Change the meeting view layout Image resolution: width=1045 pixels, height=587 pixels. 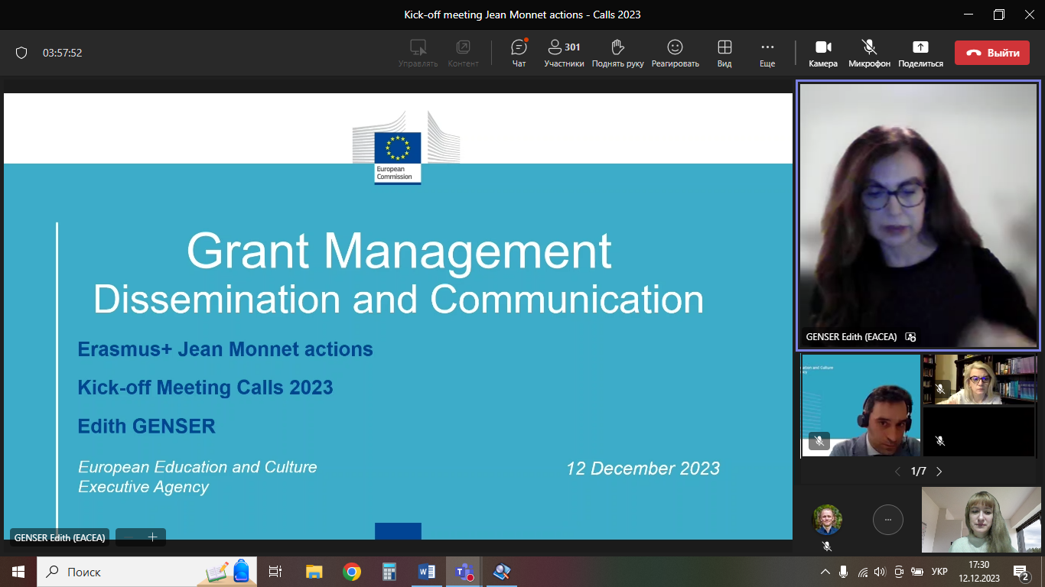[724, 53]
